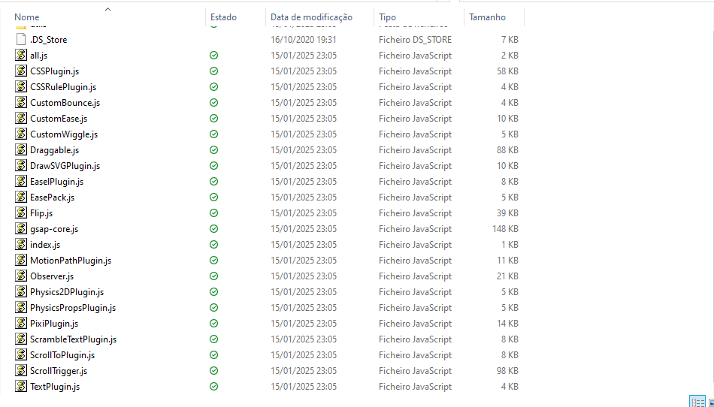Select the ScrollTrigger.js file icon
The image size is (714, 407).
pos(21,371)
